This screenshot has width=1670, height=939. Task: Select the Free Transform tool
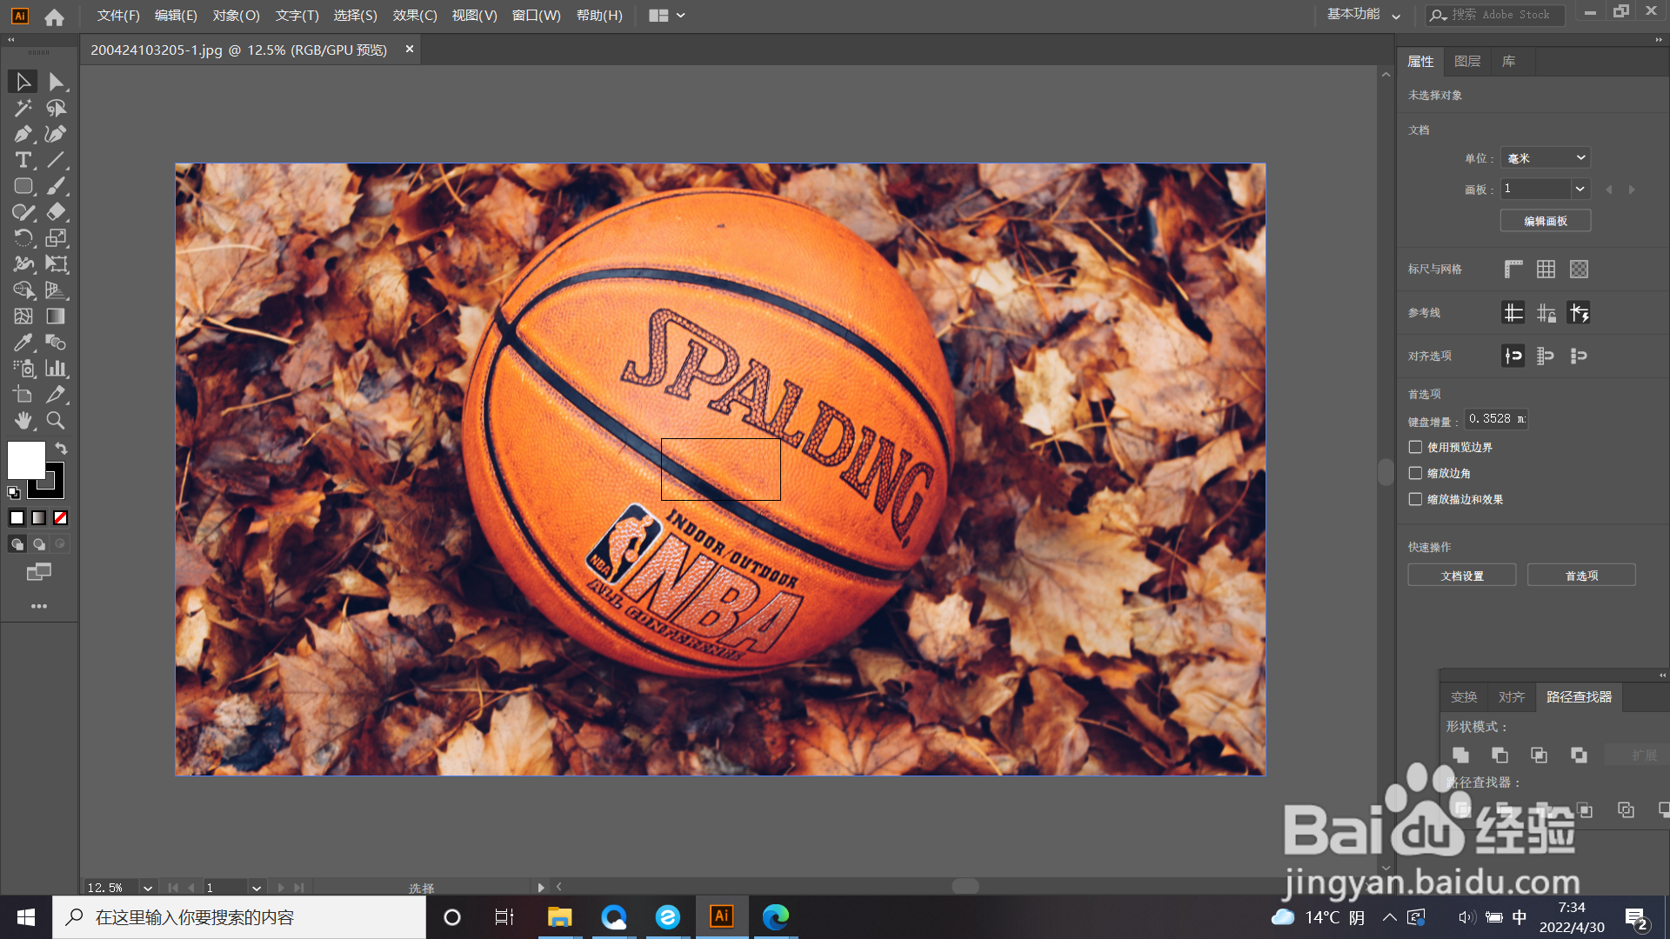(x=57, y=264)
